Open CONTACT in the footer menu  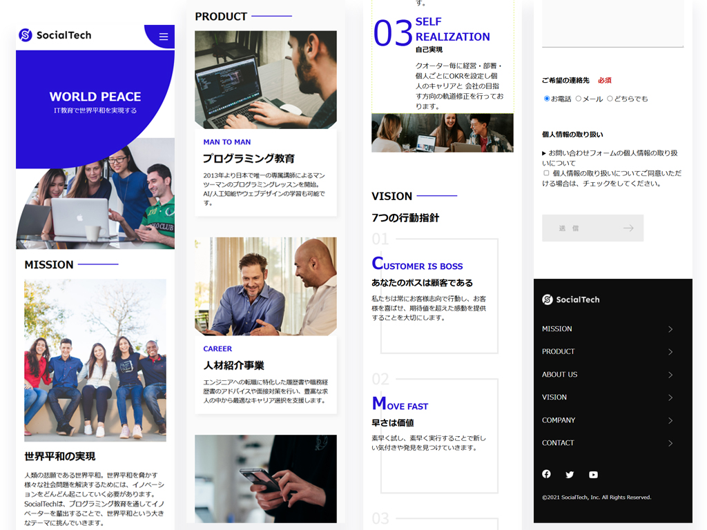click(558, 443)
